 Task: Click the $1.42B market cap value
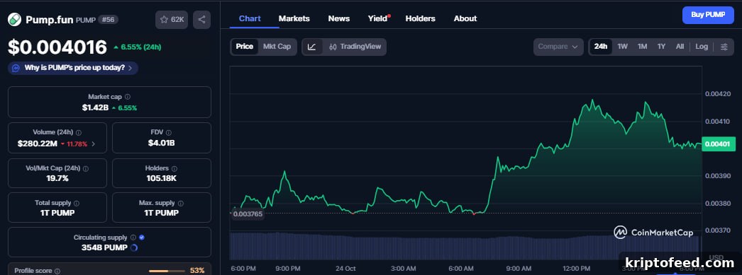coord(95,107)
